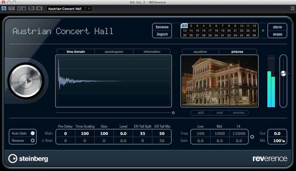Image resolution: width=296 pixels, height=171 pixels.
Task: Open the plug-in context menu arrow at top right
Action: click(x=292, y=8)
